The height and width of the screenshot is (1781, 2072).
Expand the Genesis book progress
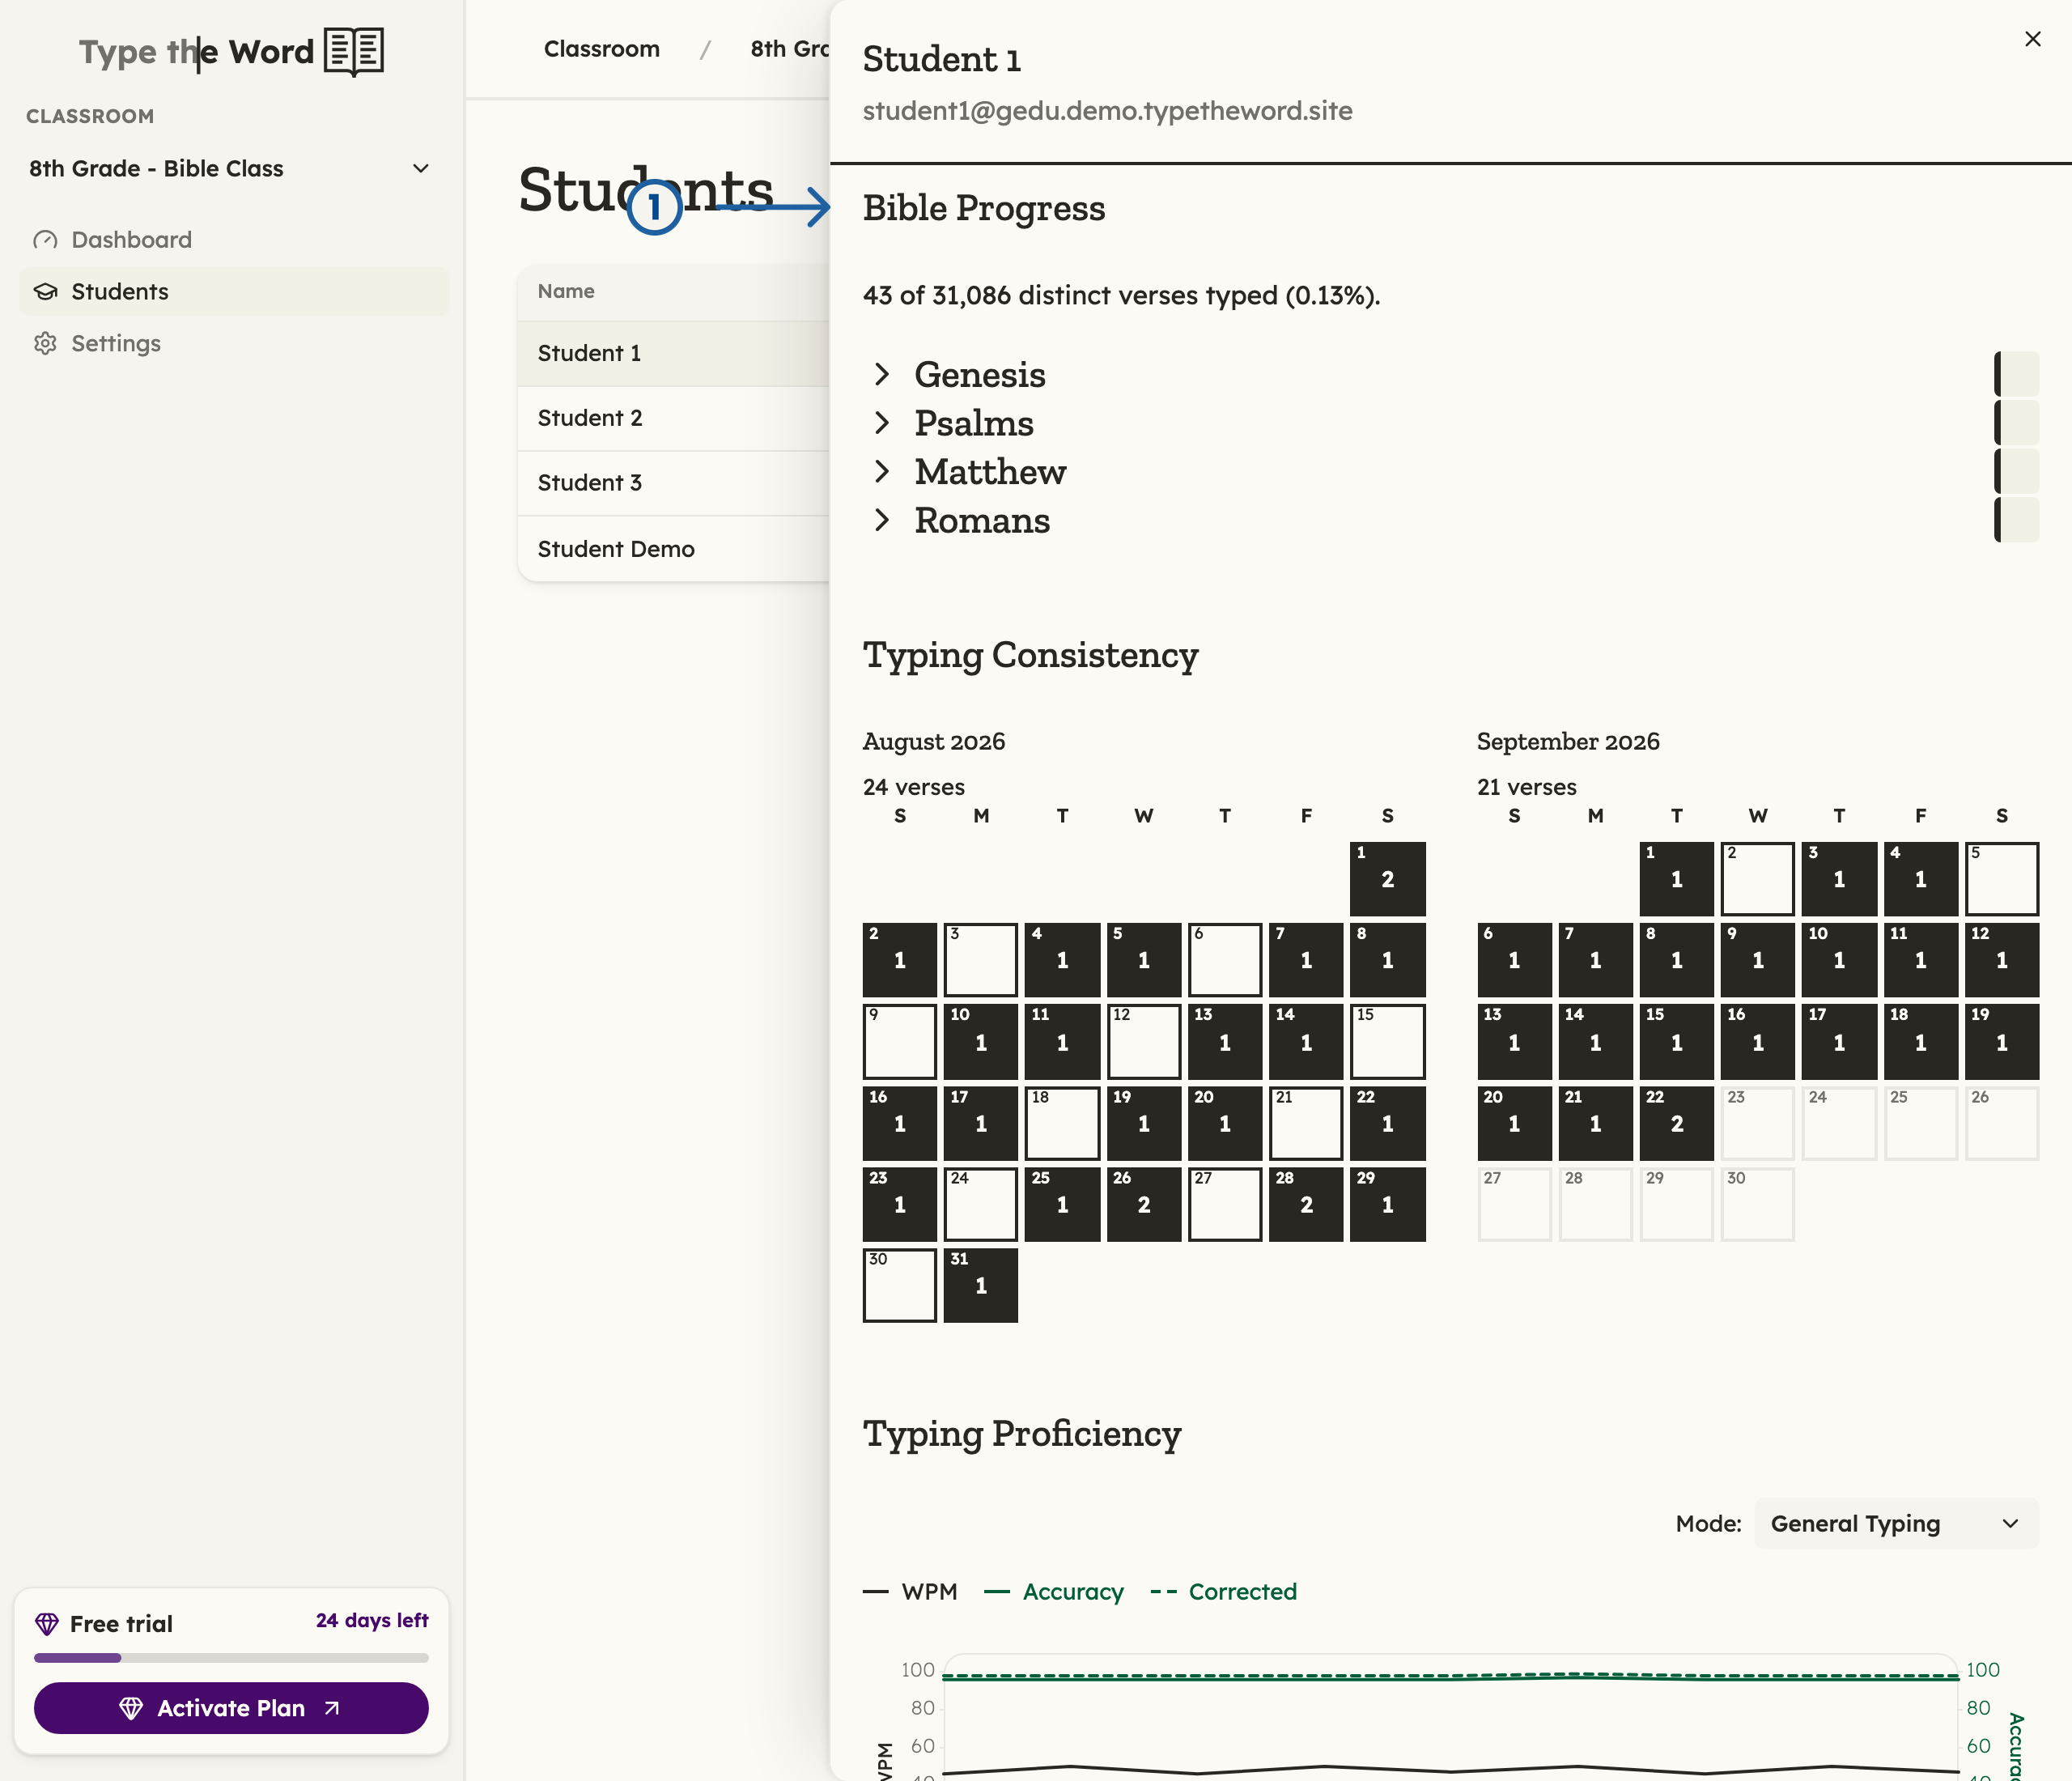[x=881, y=374]
